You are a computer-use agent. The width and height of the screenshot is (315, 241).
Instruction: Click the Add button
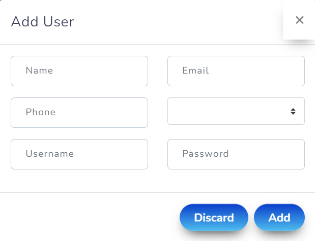279,218
